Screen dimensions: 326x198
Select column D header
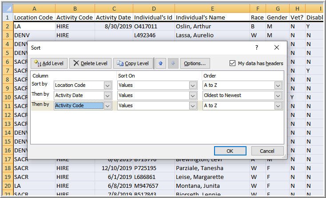click(154, 8)
